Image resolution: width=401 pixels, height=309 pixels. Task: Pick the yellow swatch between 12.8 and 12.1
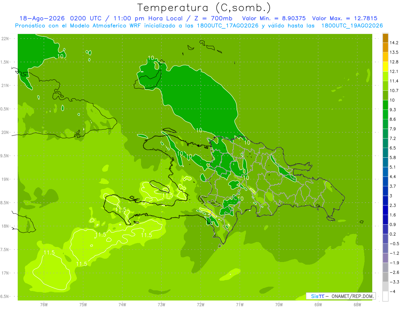[x=385, y=67]
